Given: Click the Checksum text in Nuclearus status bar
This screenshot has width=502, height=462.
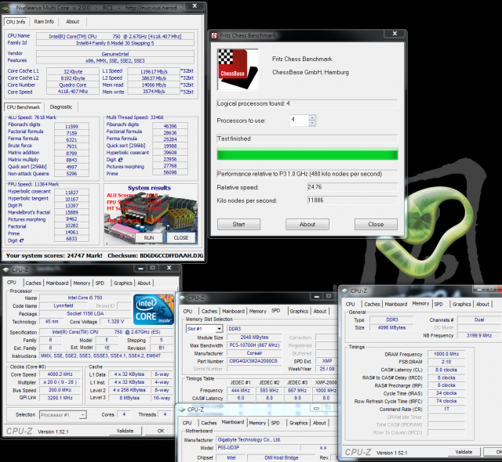Looking at the screenshot, I should [155, 255].
